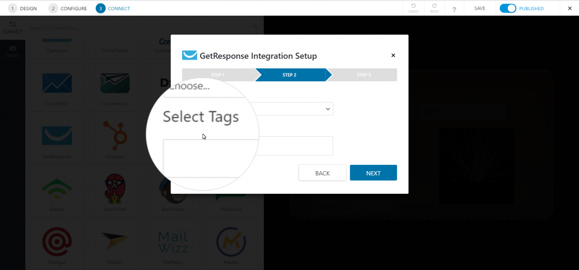Click the Save button in top bar
579x270 pixels.
[x=479, y=8]
